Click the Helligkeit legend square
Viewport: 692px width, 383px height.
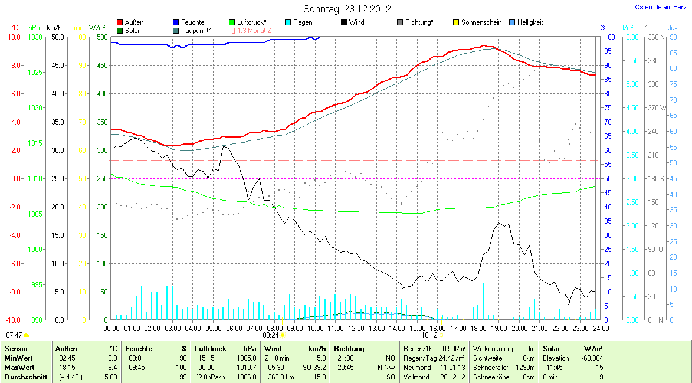[511, 22]
